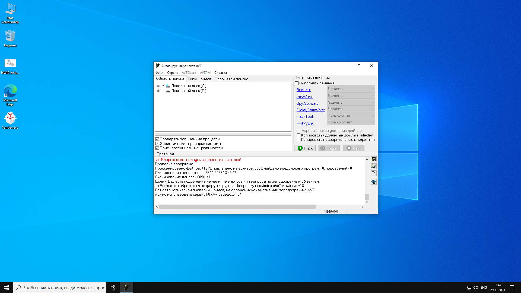Toggle 'Копировать подозрительные в карантин' checkbox
The image size is (521, 293).
(x=298, y=140)
